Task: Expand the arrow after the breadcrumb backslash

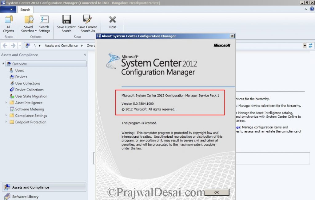Action: tap(40, 46)
